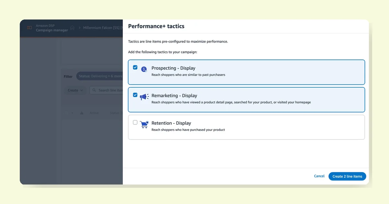This screenshot has width=389, height=204.
Task: Cancel the Performance+ tactics dialog
Action: point(319,176)
